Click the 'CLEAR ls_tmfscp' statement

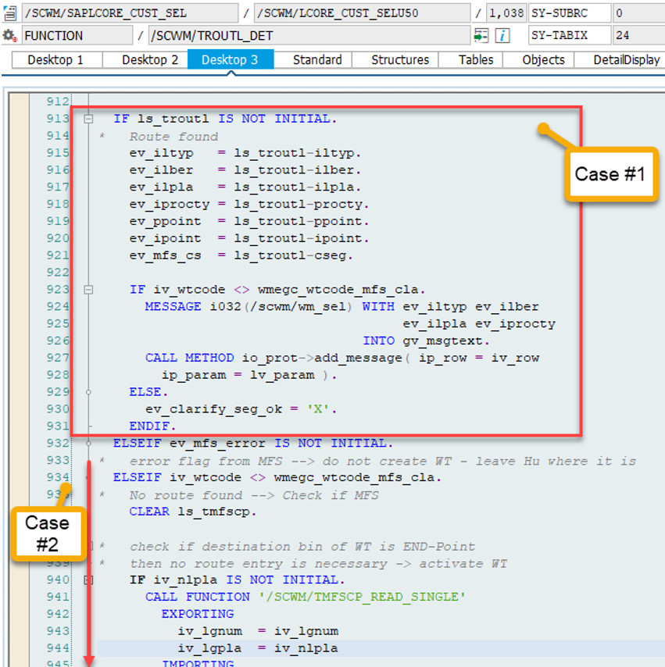[192, 512]
